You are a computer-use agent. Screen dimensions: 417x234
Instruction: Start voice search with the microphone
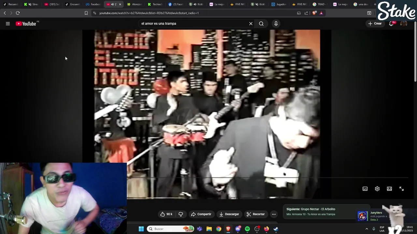pyautogui.click(x=276, y=24)
